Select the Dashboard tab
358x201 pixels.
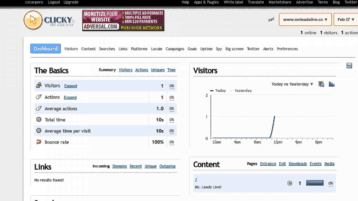click(46, 49)
